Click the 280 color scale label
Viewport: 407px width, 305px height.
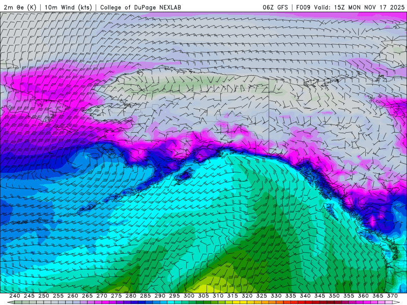[131, 296]
